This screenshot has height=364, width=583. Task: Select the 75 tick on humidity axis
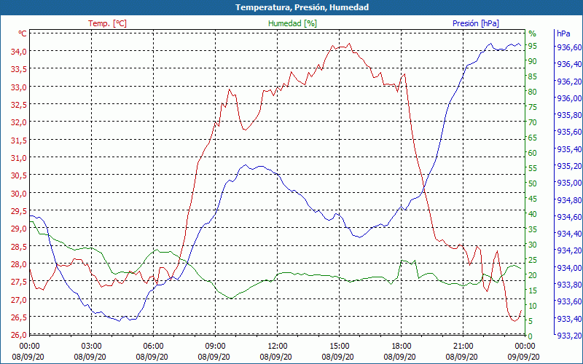(533, 107)
